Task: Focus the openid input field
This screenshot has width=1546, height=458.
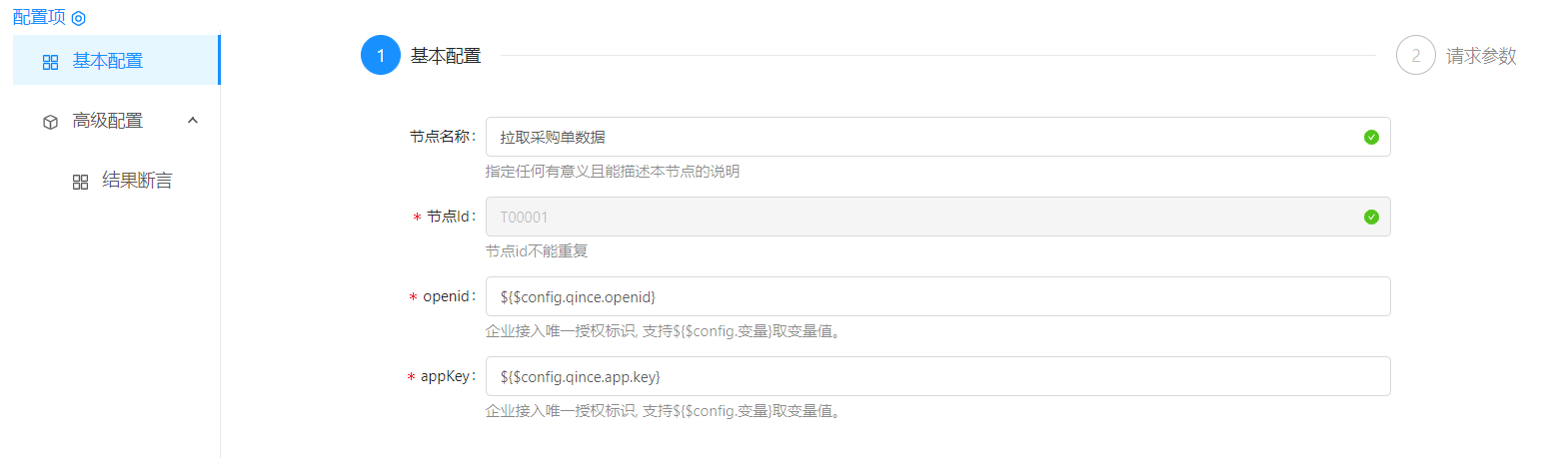Action: coord(937,296)
